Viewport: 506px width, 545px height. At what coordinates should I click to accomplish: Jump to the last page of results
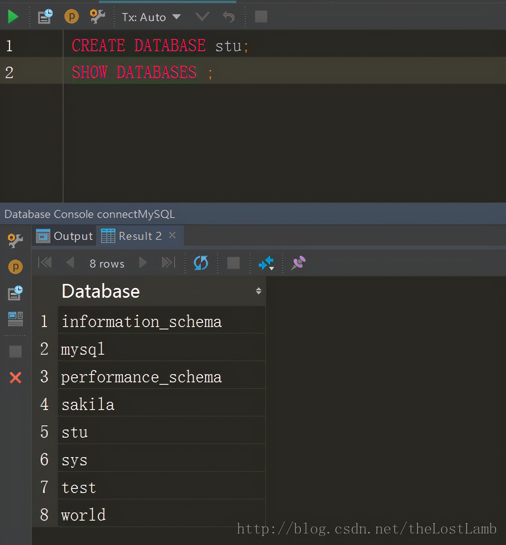(168, 263)
